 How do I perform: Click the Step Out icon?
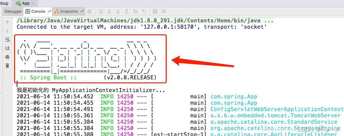tap(127, 11)
